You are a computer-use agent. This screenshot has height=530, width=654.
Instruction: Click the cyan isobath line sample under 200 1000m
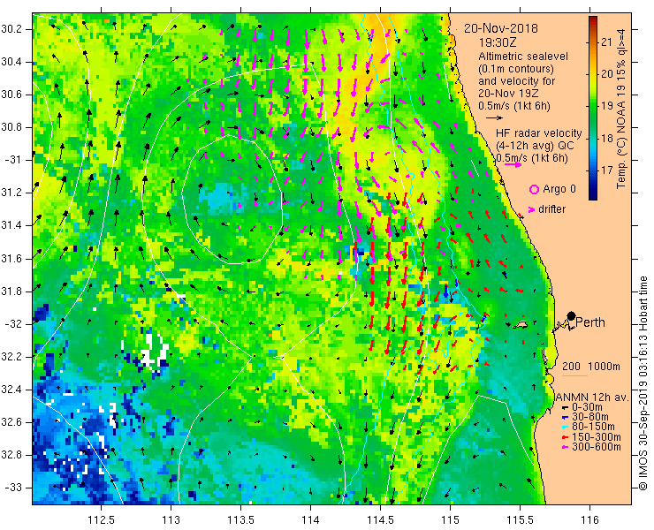pyautogui.click(x=574, y=375)
